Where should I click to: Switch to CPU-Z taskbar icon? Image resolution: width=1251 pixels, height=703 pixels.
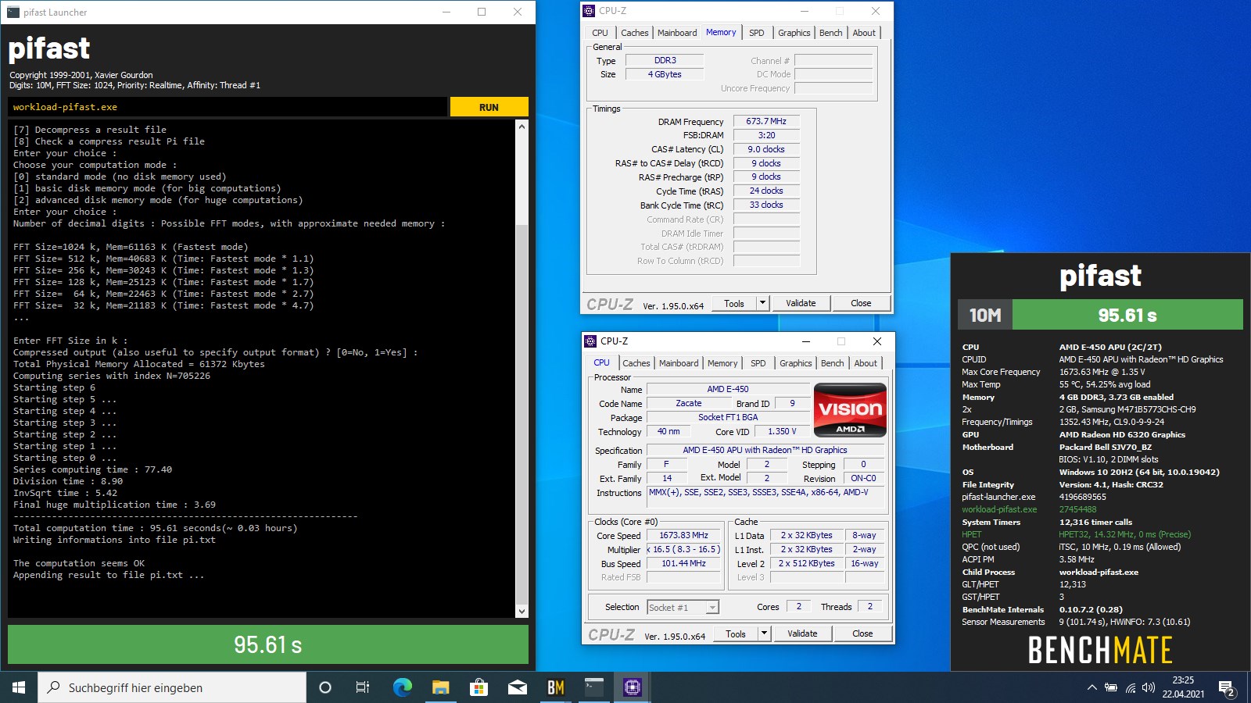[x=632, y=687]
